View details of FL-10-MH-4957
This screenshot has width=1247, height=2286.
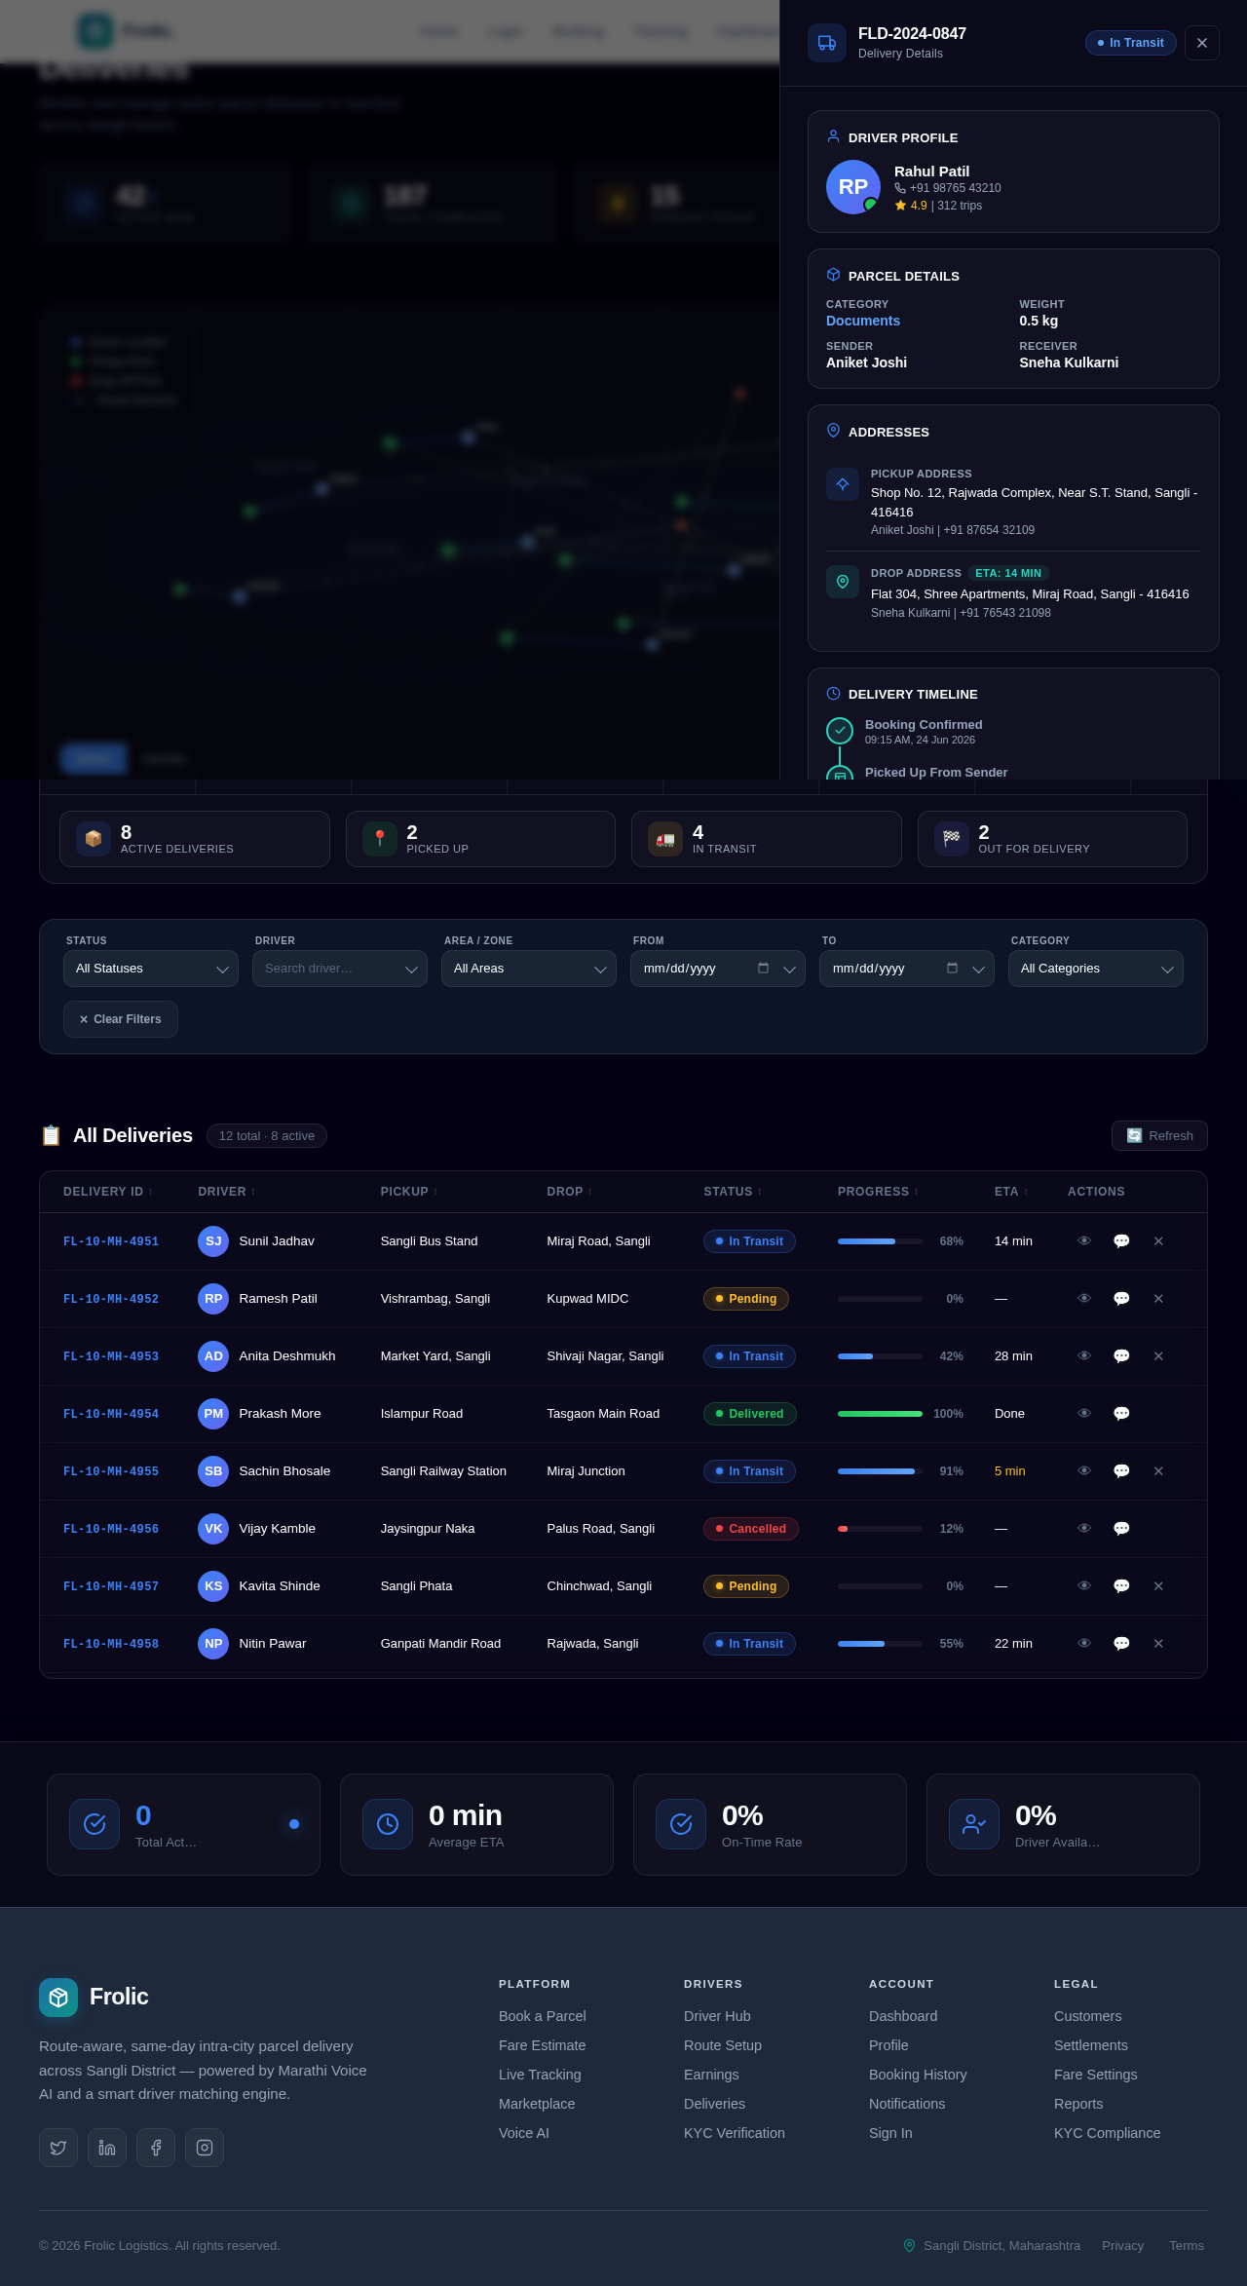[x=1084, y=1586]
